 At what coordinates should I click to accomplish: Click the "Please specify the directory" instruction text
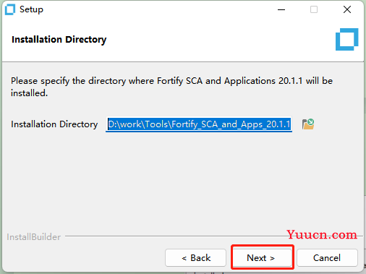(x=171, y=87)
